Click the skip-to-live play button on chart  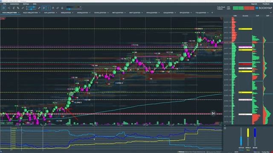213,113
